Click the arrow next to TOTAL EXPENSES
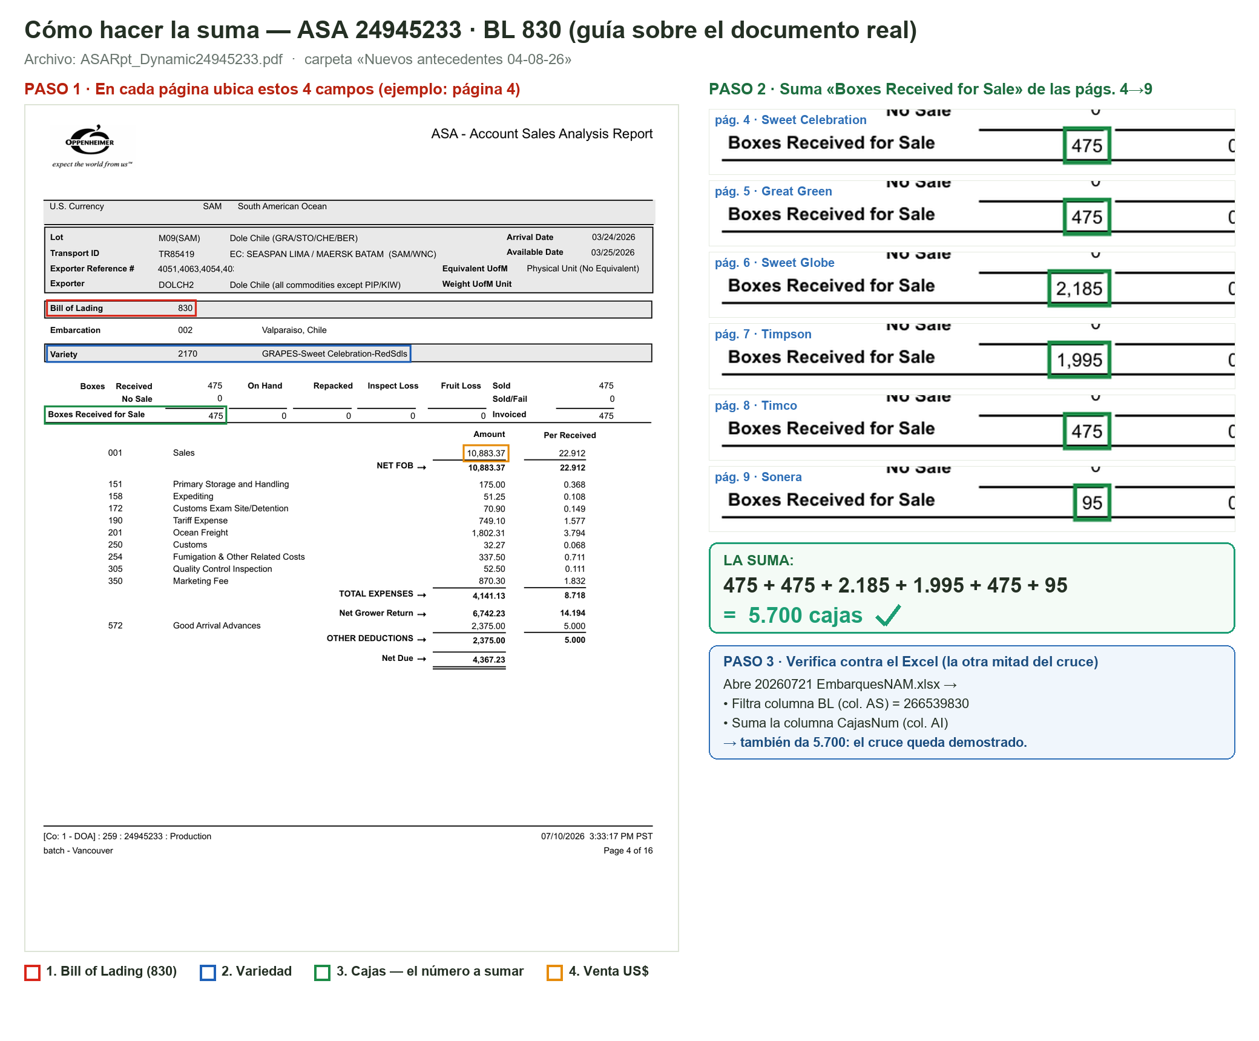This screenshot has width=1259, height=1041. (x=422, y=595)
